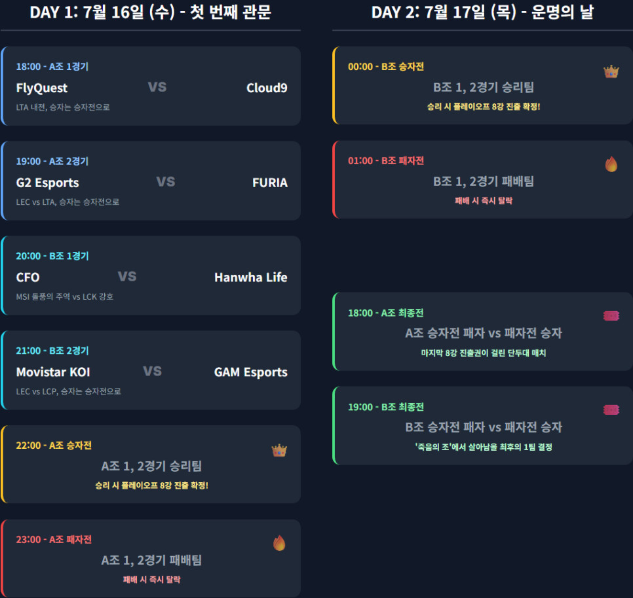633x598 pixels.
Task: Click the DAY 1 7월 16일 heading
Action: [150, 12]
